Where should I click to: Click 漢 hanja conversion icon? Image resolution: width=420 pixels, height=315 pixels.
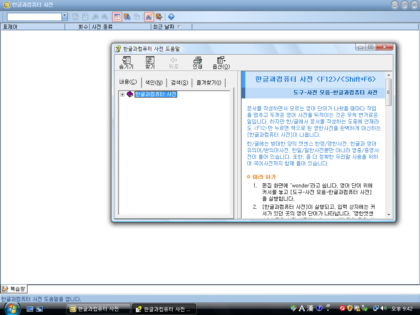point(310,308)
